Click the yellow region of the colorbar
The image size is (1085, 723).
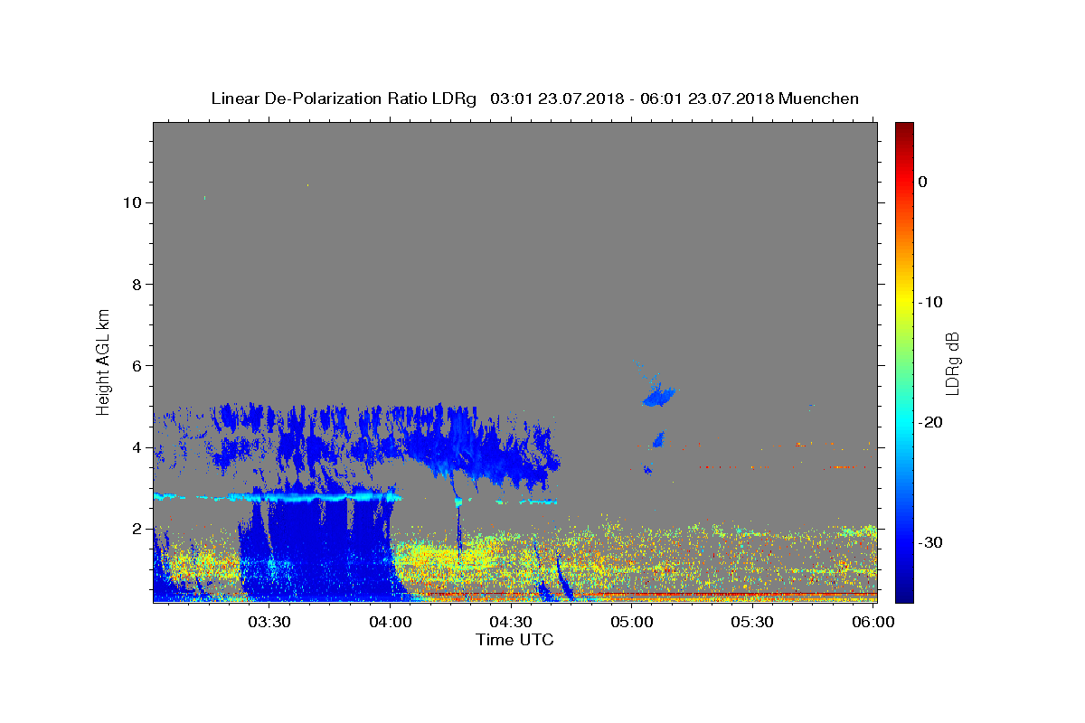(x=904, y=303)
